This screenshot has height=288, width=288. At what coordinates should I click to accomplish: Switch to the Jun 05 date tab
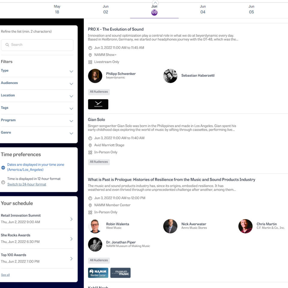pos(251,9)
